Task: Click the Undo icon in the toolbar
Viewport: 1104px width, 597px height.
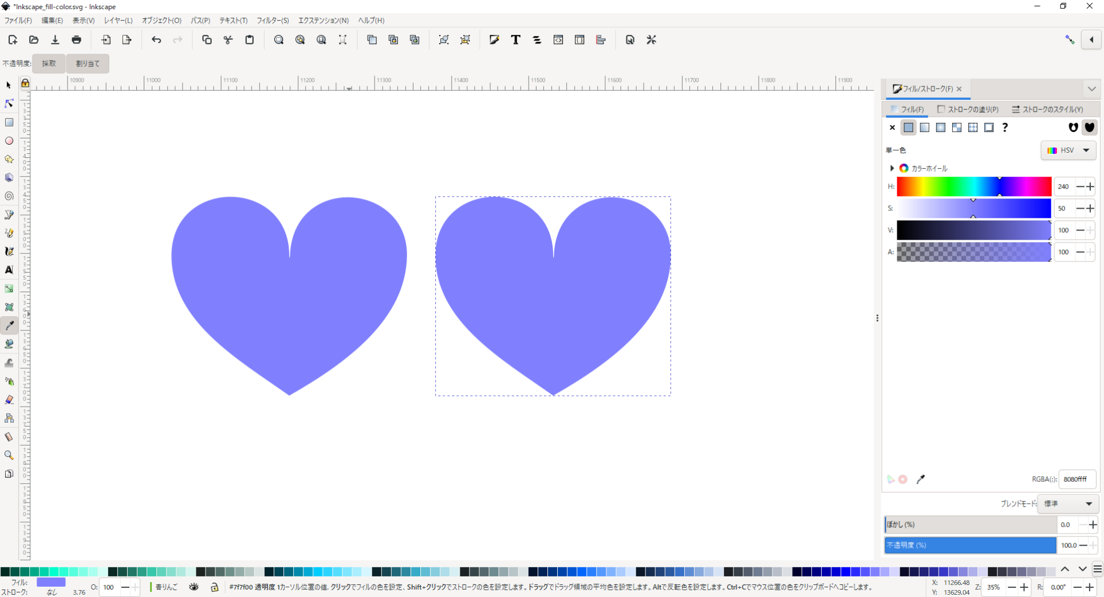Action: [x=156, y=39]
